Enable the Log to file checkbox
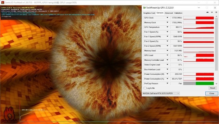 pos(145,88)
